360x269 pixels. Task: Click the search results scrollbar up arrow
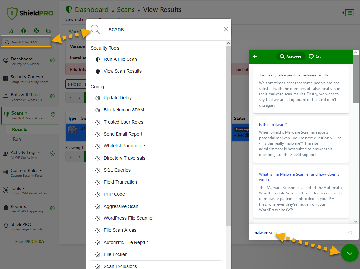(228, 43)
